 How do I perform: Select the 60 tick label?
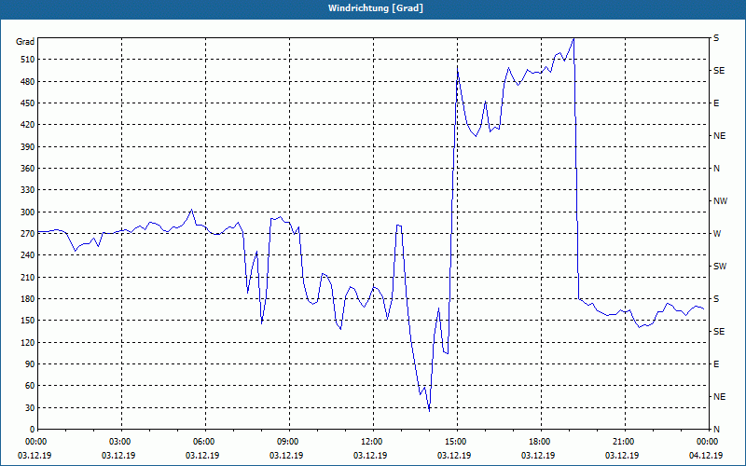click(x=28, y=385)
